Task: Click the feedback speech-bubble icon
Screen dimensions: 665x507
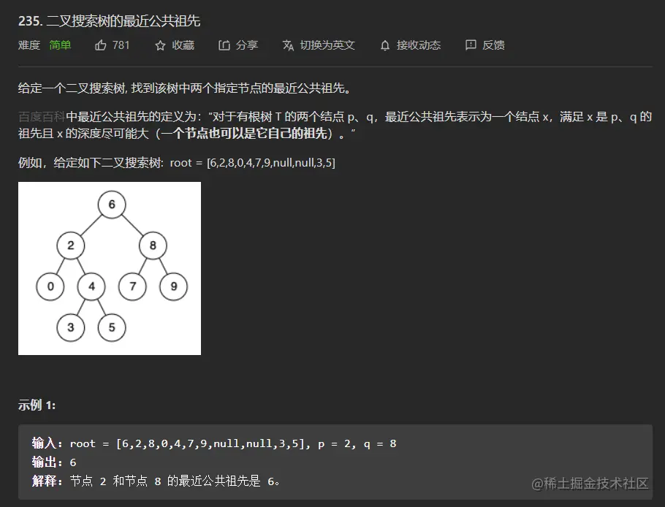Action: point(471,45)
